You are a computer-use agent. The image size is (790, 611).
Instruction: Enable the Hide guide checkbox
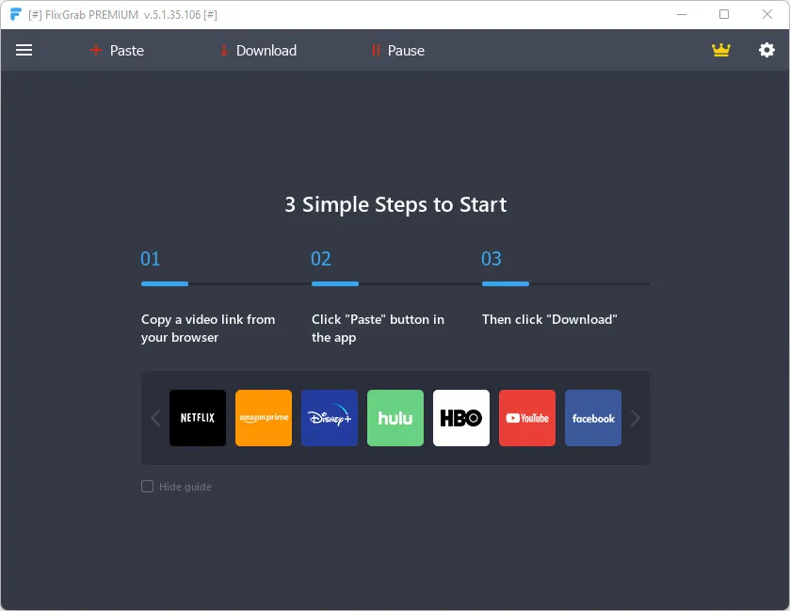coord(147,486)
